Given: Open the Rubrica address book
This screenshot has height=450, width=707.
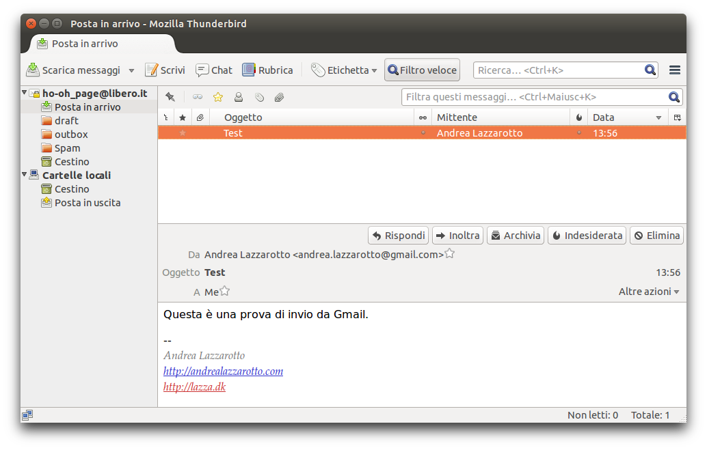Looking at the screenshot, I should click(267, 70).
